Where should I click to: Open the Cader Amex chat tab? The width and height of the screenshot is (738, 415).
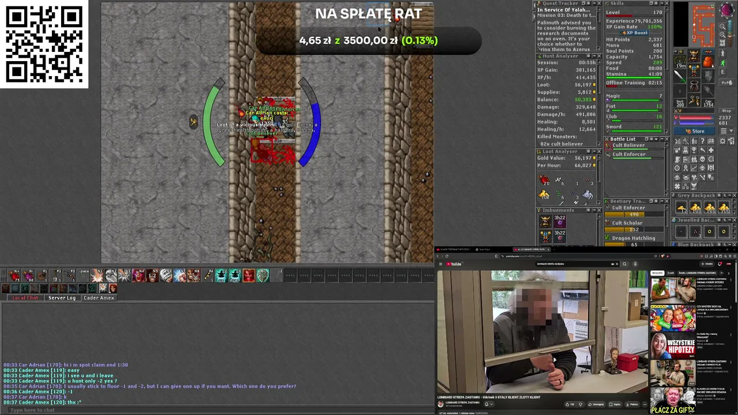tap(99, 298)
